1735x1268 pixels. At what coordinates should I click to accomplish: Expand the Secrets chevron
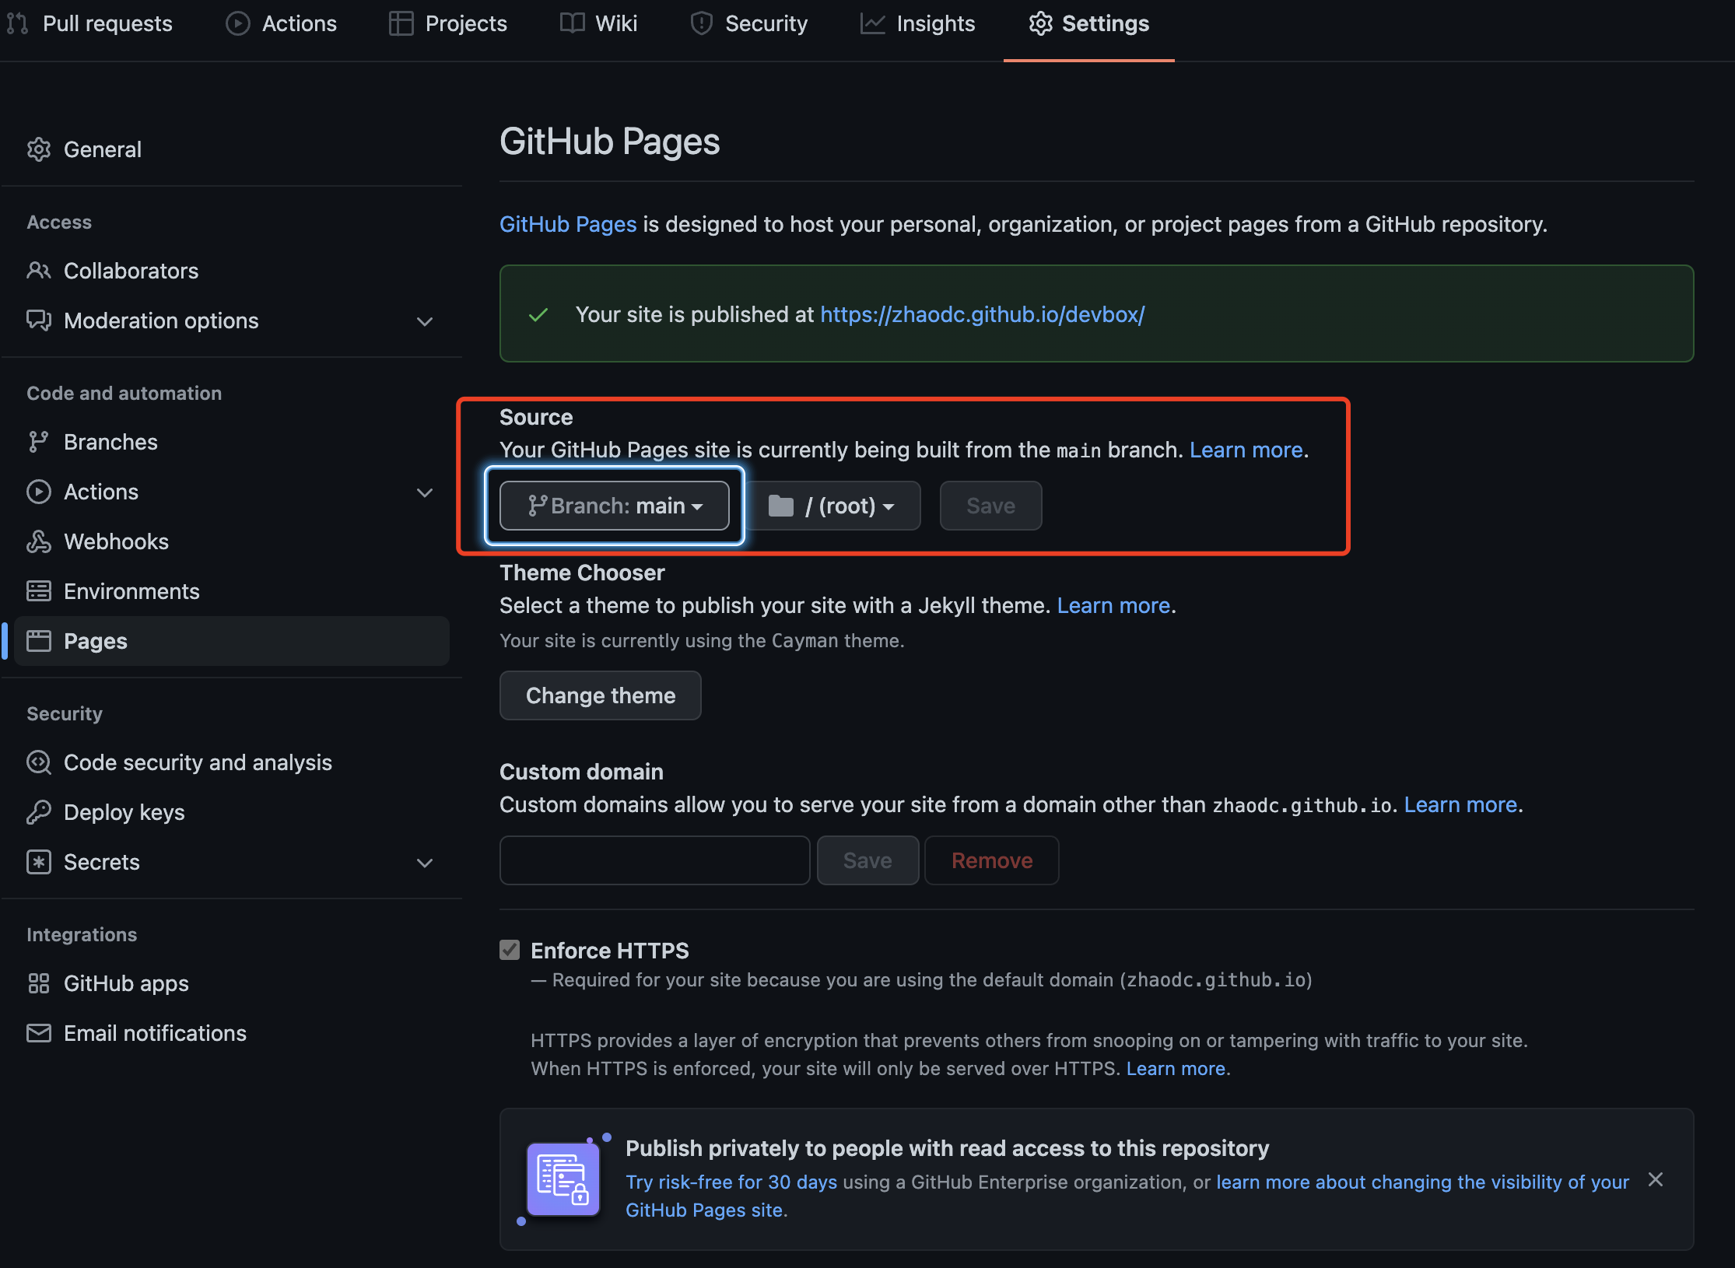pyautogui.click(x=425, y=863)
